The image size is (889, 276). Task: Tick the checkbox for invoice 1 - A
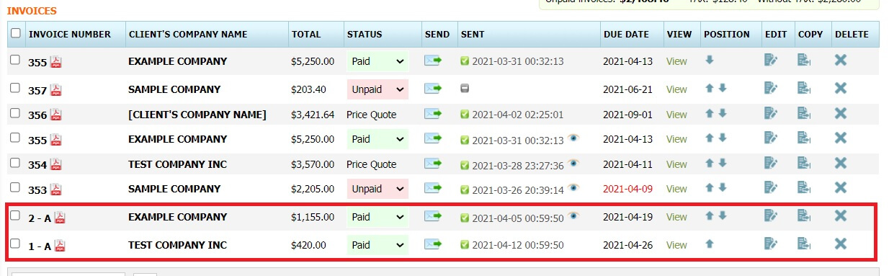pyautogui.click(x=15, y=244)
